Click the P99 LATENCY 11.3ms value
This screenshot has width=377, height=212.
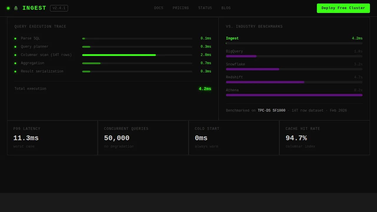click(26, 138)
